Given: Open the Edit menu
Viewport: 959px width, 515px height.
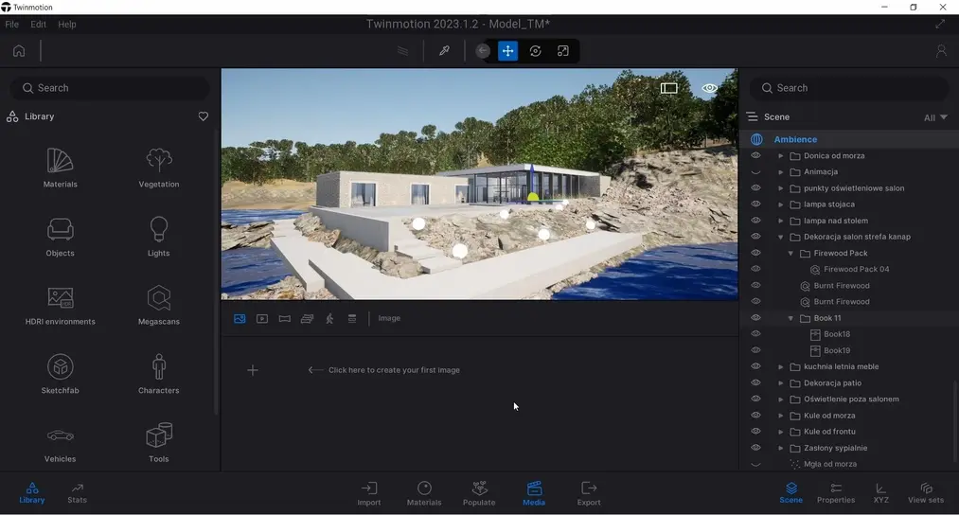Looking at the screenshot, I should [38, 25].
